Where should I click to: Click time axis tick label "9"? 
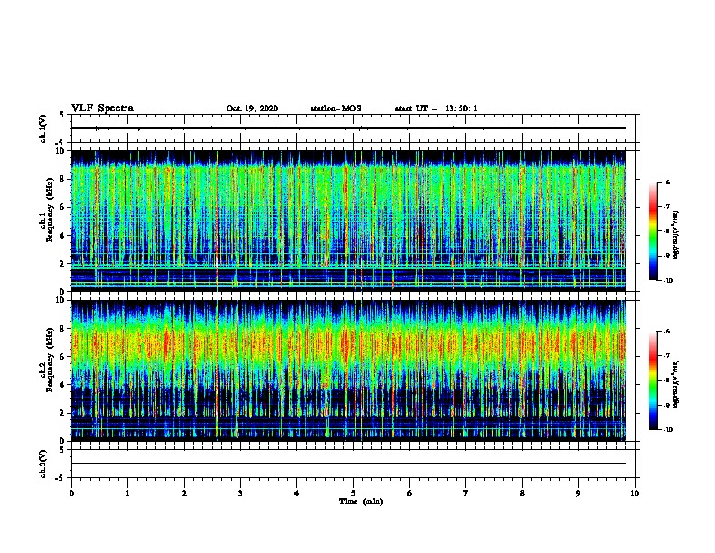(x=578, y=493)
